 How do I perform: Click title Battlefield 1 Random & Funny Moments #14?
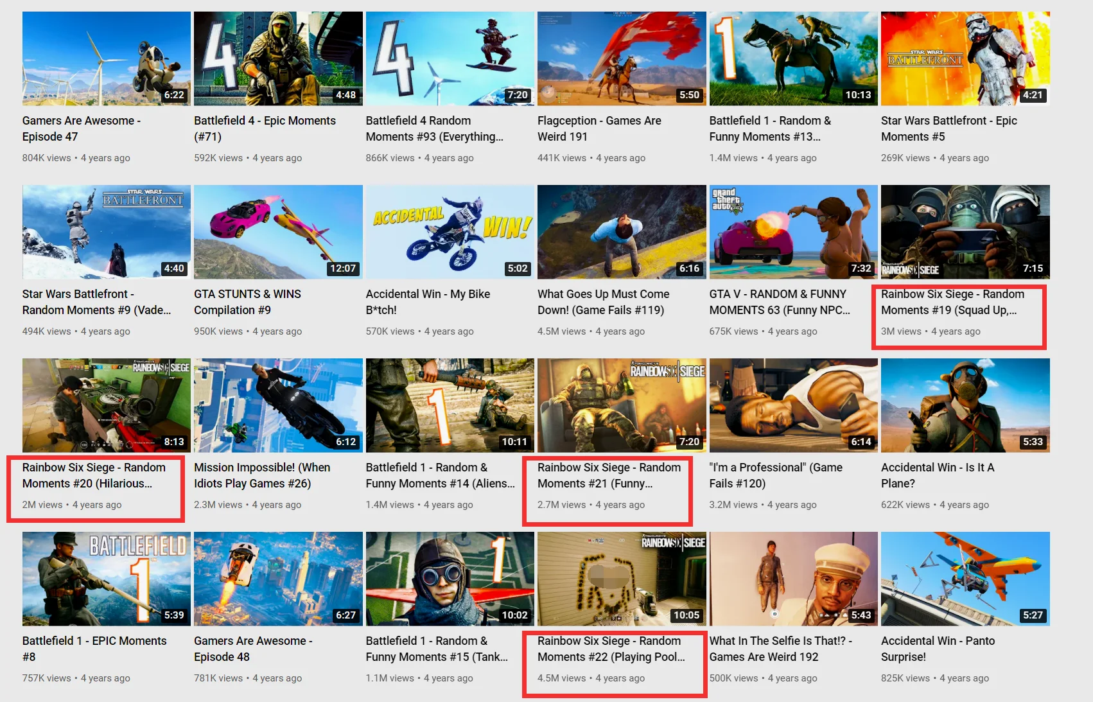[441, 475]
